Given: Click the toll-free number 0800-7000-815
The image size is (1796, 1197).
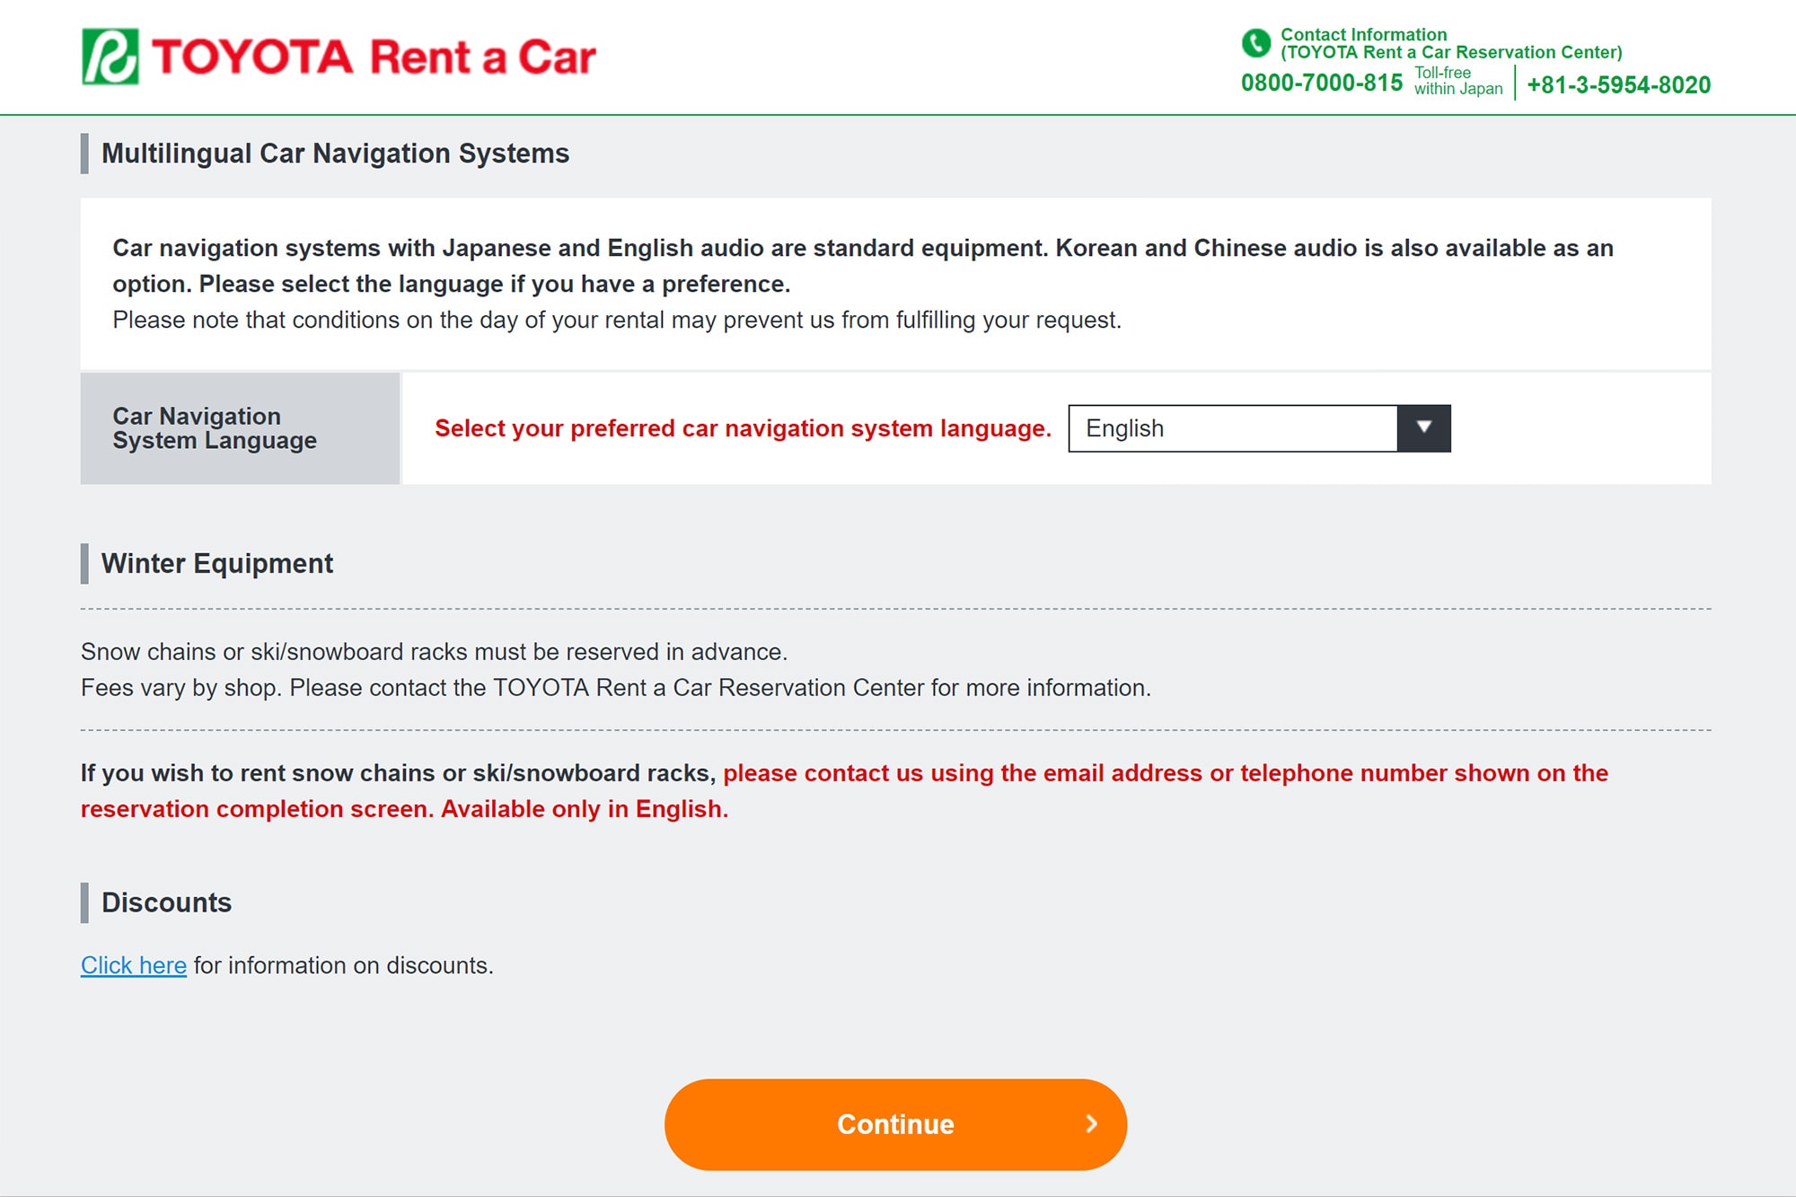Looking at the screenshot, I should pyautogui.click(x=1321, y=83).
